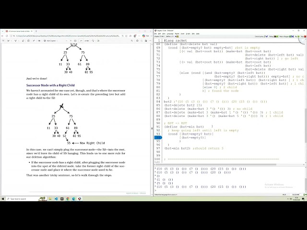Open Visual Studio Code from the taskbar
307x230 pixels.
[x=56, y=199]
